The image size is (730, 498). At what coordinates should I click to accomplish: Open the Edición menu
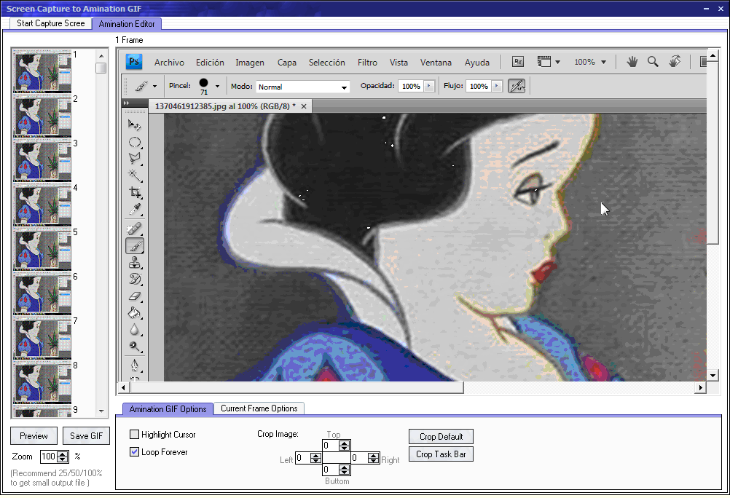click(x=210, y=63)
